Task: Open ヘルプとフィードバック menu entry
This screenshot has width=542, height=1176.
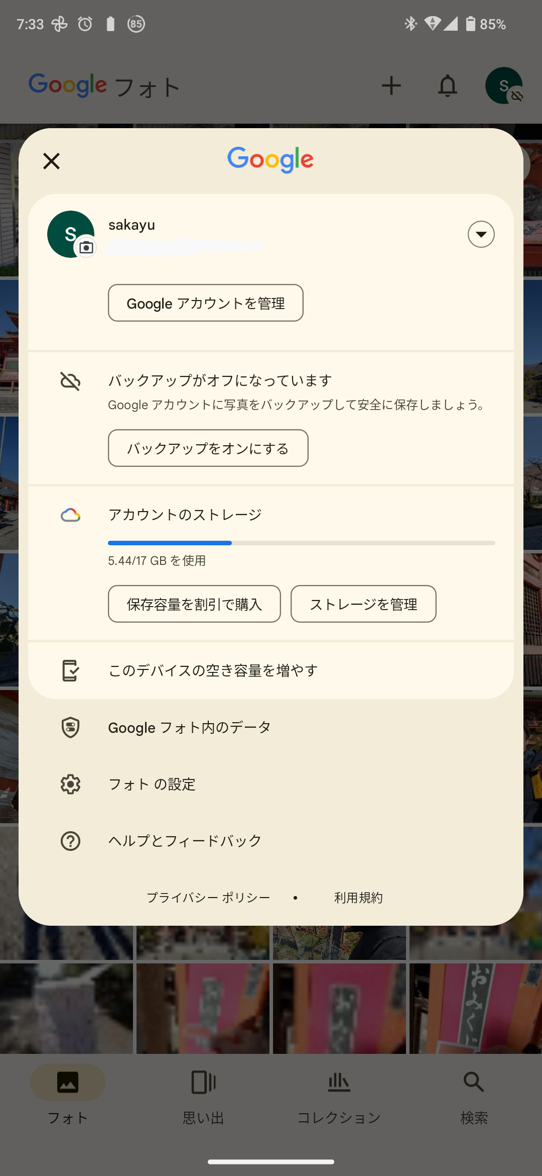Action: pyautogui.click(x=185, y=841)
